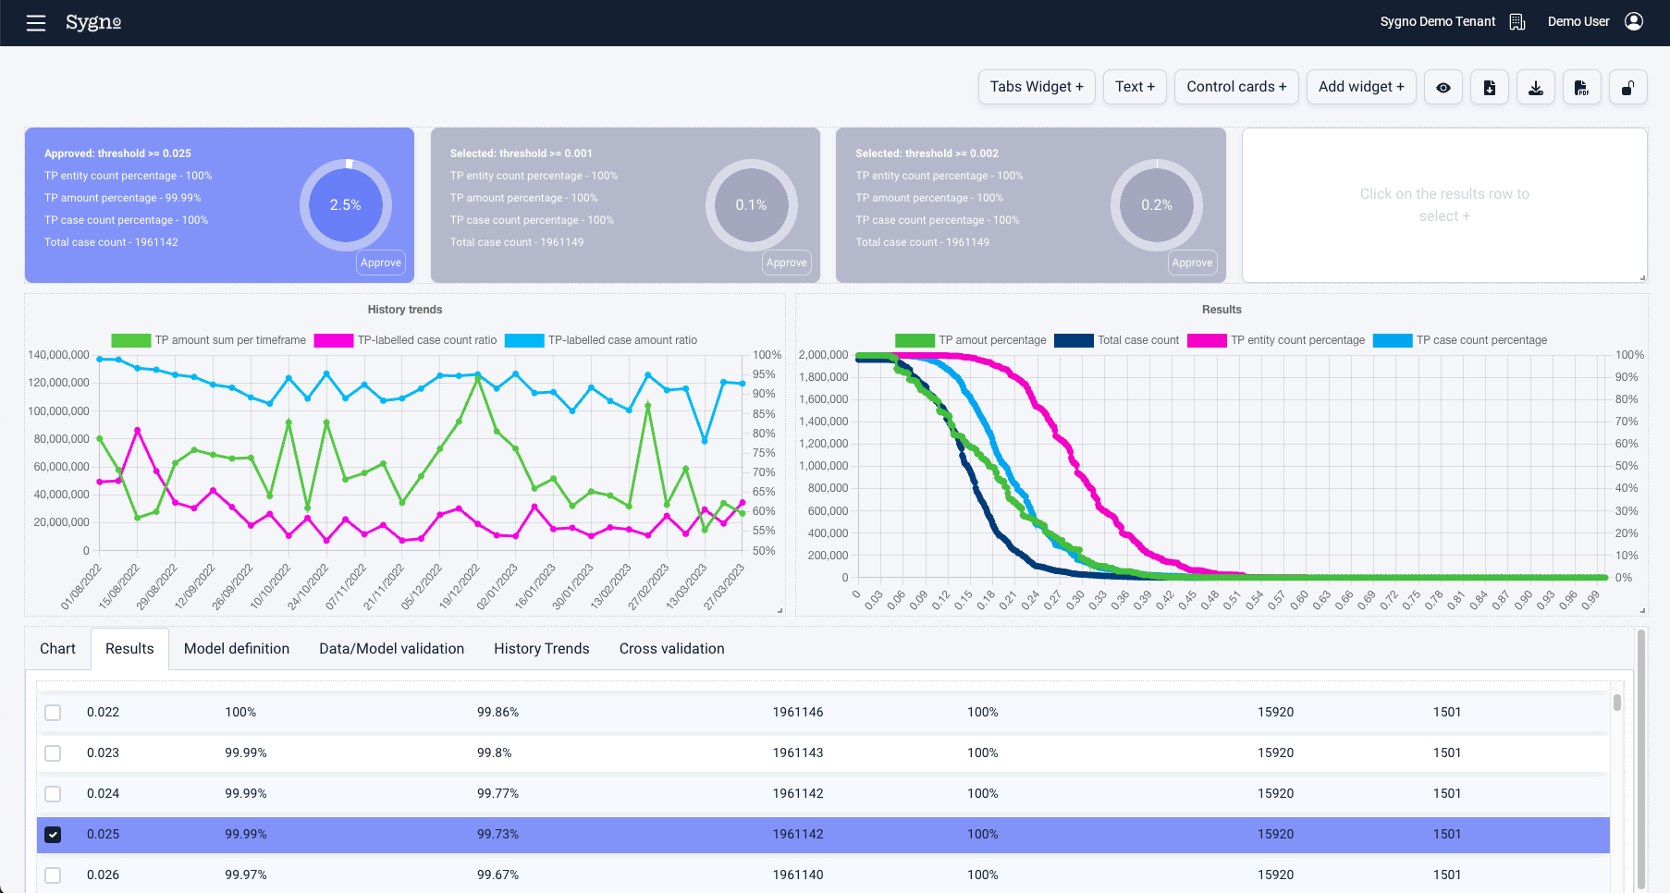Screen dimensions: 1670x893
Task: Click the unlock padlock icon button
Action: pos(1627,88)
